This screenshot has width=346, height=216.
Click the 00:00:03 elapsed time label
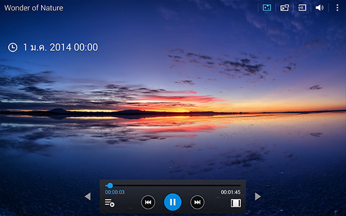tap(115, 192)
